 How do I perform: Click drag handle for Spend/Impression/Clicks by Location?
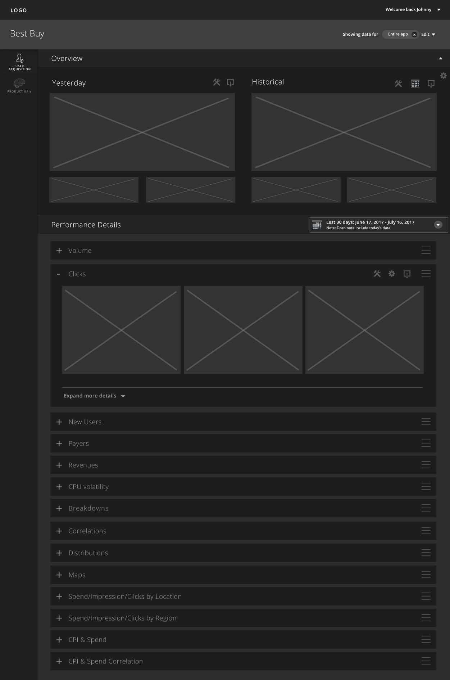coord(426,596)
